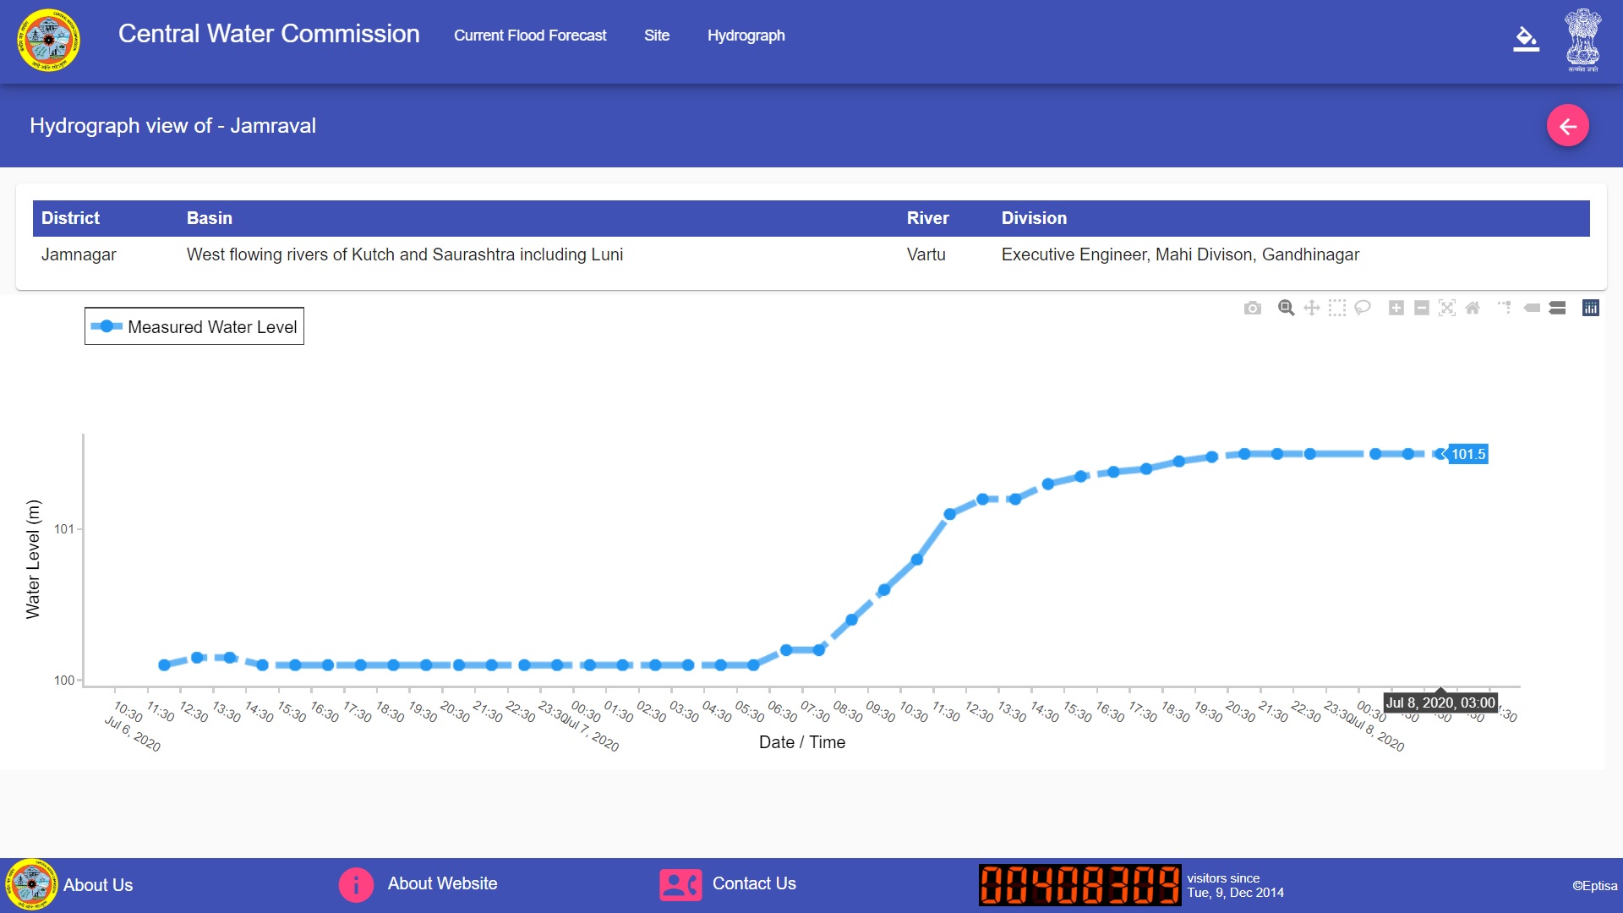The width and height of the screenshot is (1623, 913).
Task: Select the Pan tool in chart toolbar
Action: (1311, 309)
